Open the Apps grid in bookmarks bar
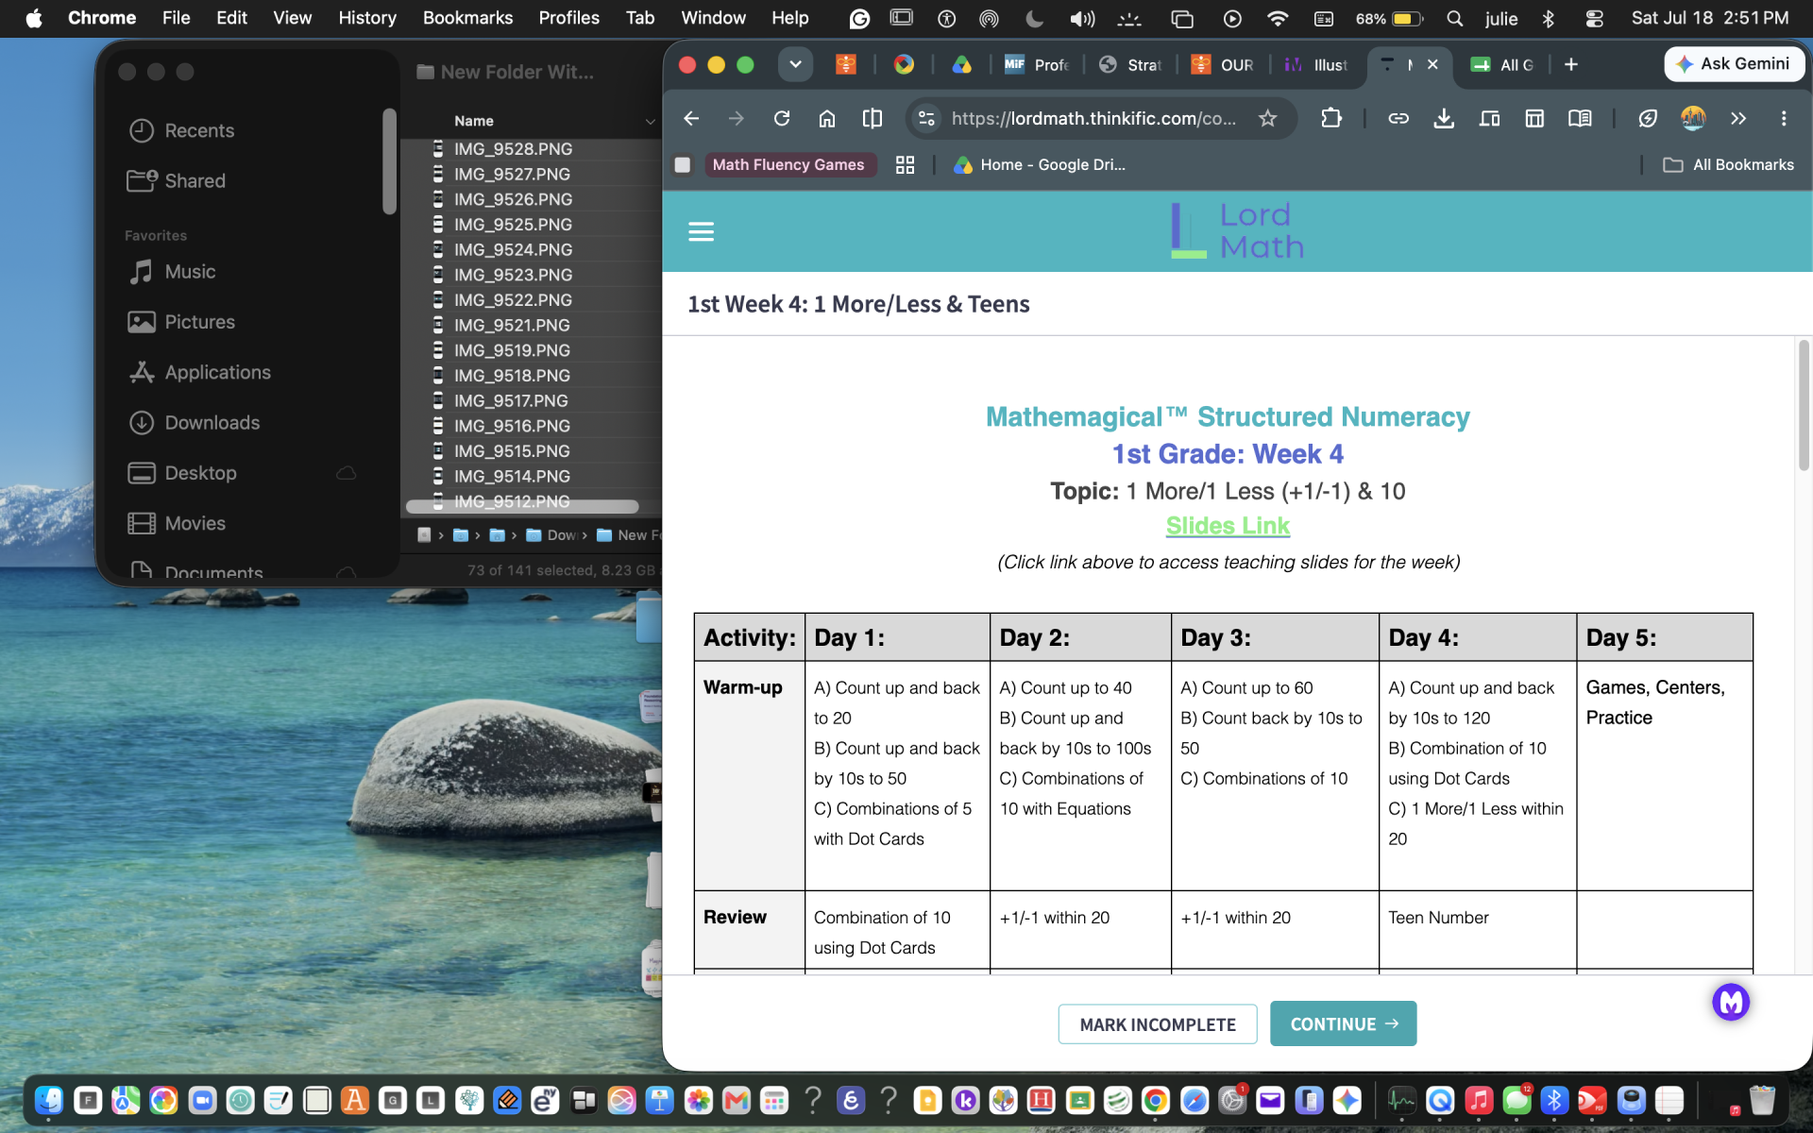The image size is (1813, 1133). pos(905,165)
